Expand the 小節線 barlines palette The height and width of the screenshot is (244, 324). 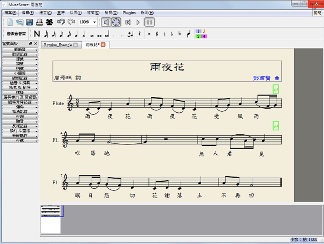[20, 74]
